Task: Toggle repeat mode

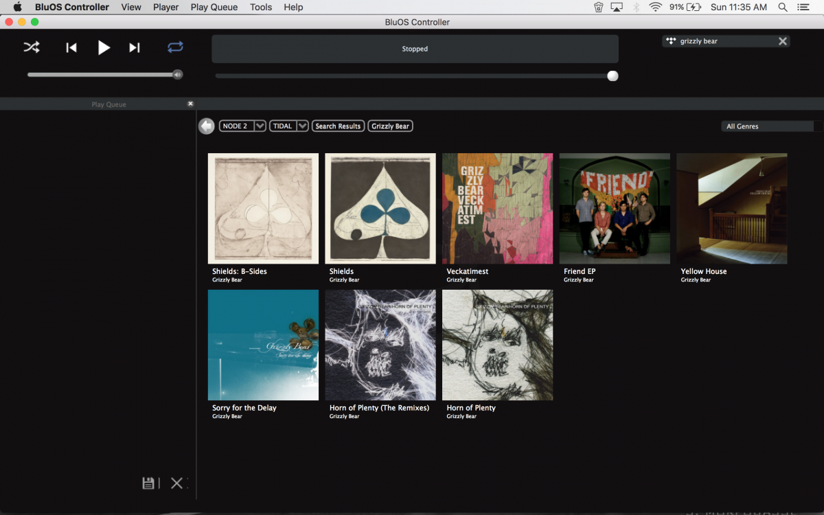Action: 175,47
